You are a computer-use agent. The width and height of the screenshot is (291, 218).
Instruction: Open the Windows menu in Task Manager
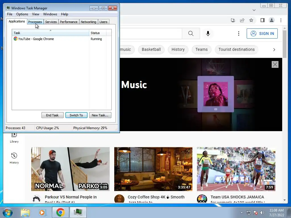[50, 14]
